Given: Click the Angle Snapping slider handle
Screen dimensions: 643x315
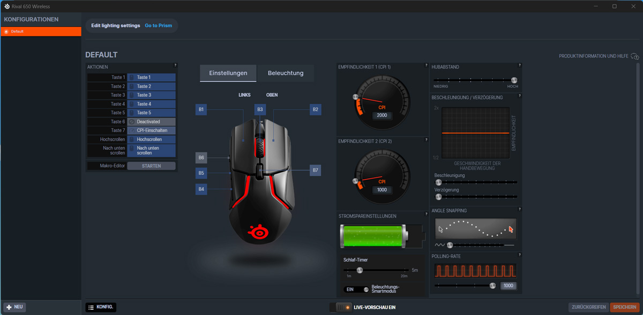Looking at the screenshot, I should pyautogui.click(x=450, y=245).
